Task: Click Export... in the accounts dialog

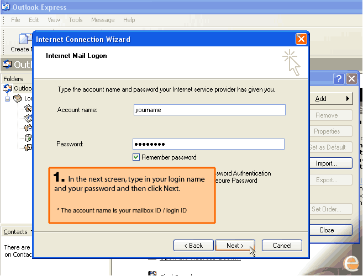Action: click(331, 180)
